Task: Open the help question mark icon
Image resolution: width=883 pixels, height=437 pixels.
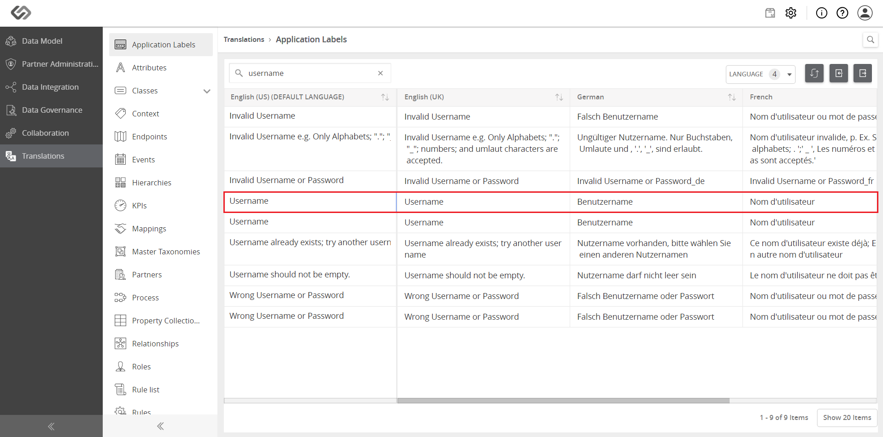Action: (842, 13)
